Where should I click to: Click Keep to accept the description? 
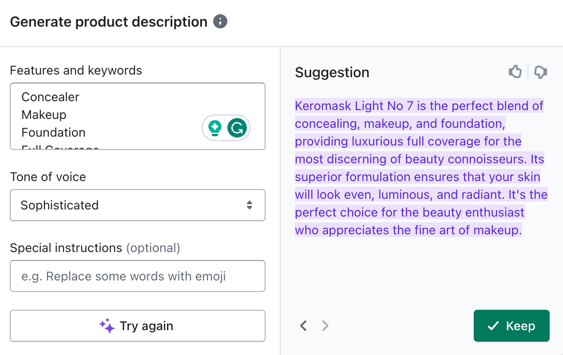511,326
